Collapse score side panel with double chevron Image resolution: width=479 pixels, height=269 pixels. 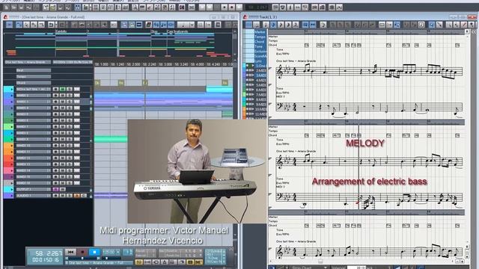[474, 31]
